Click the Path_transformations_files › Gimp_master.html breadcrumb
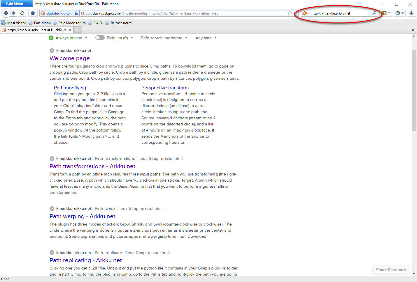 [x=139, y=159]
